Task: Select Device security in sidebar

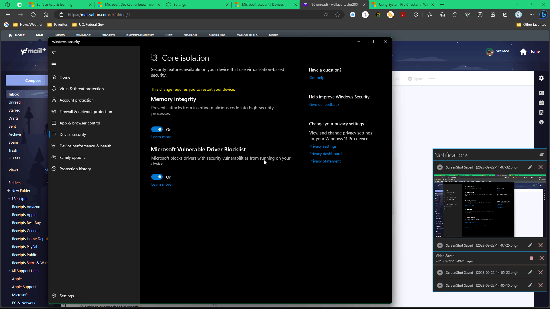Action: click(72, 134)
